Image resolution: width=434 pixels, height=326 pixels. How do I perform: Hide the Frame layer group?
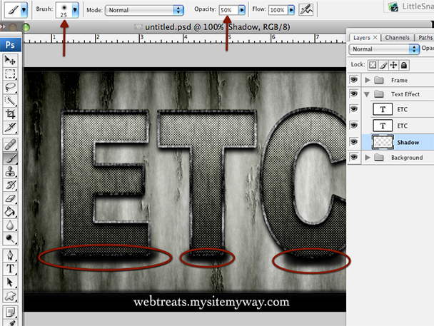(x=354, y=80)
